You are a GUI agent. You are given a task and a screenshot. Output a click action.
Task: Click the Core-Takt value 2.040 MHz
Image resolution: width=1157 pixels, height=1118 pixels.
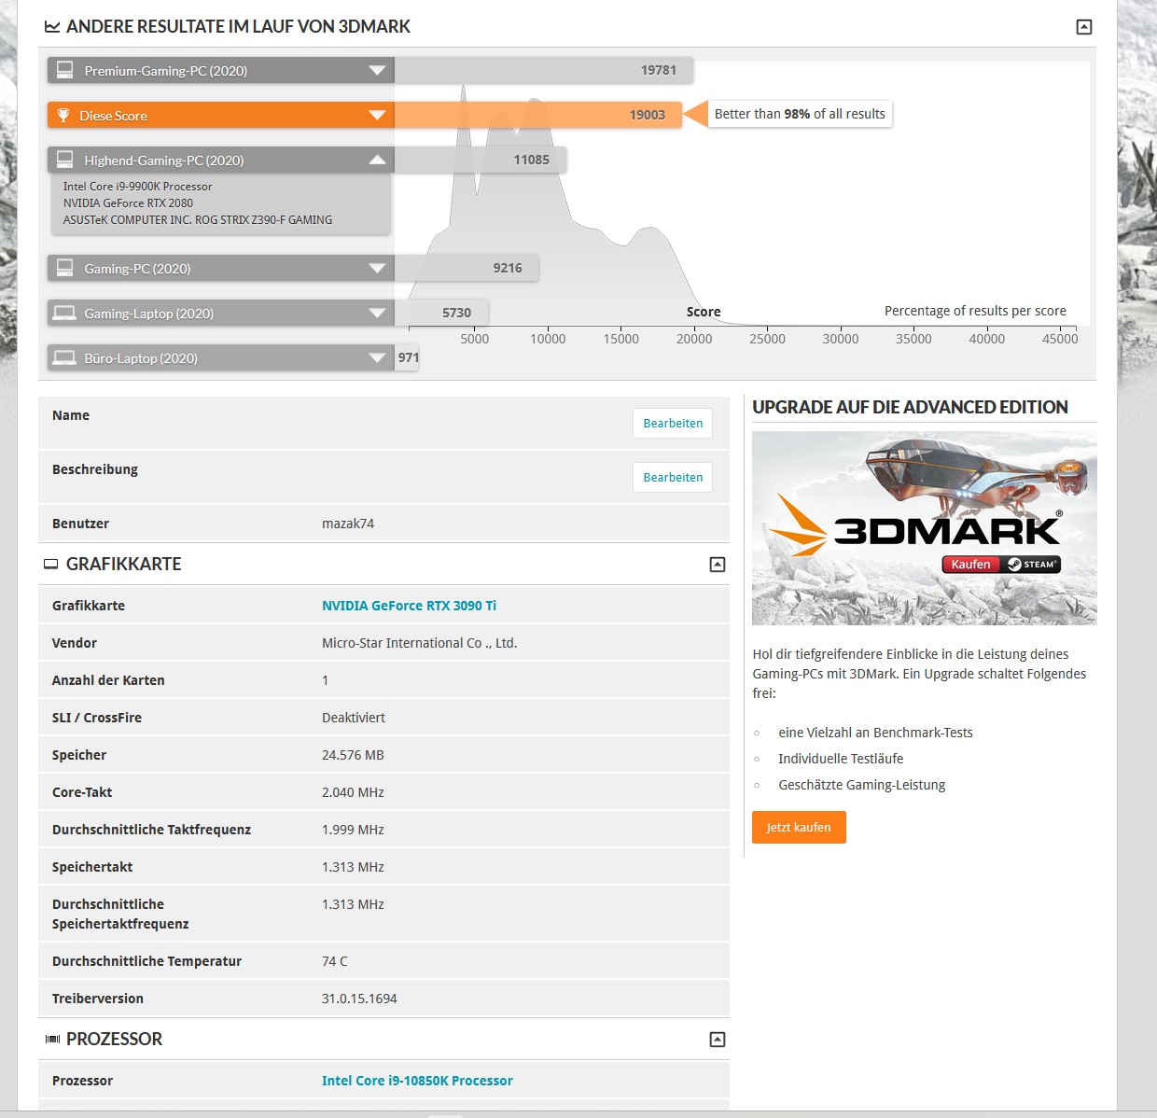[353, 792]
